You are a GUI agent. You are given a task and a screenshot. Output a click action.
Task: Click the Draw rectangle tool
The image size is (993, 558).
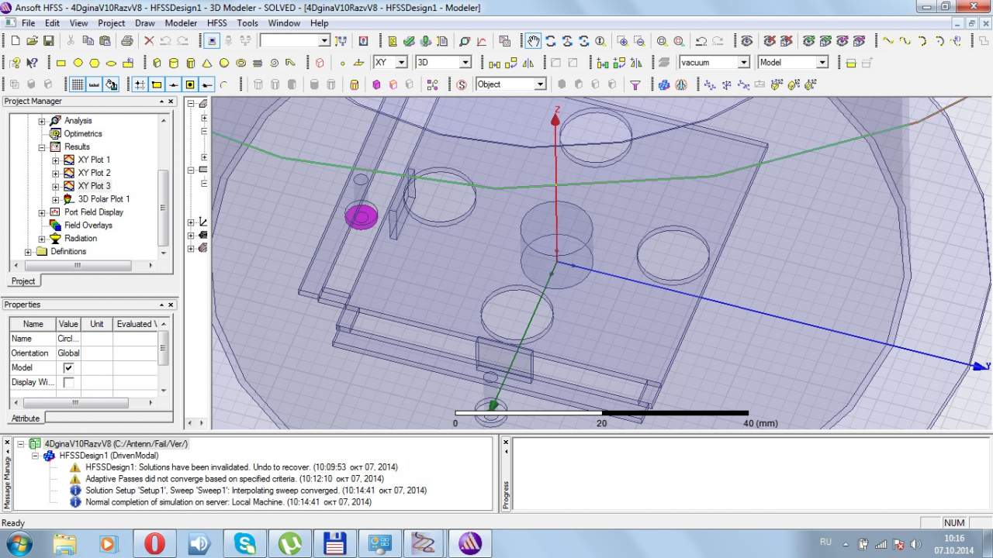coord(61,63)
